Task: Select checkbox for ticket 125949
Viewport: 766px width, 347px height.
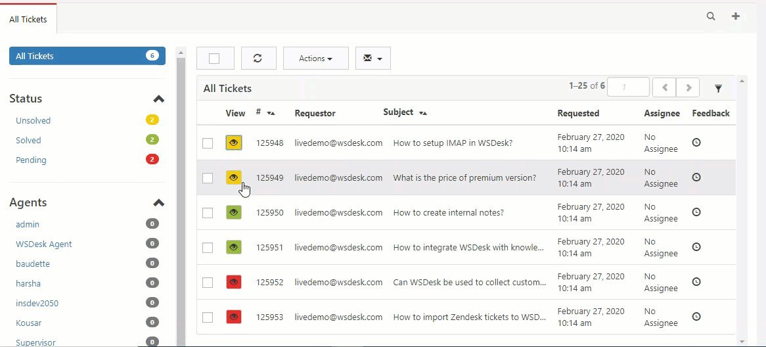Action: (x=208, y=178)
